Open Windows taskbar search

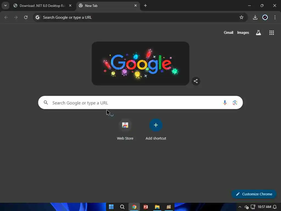coord(122,207)
